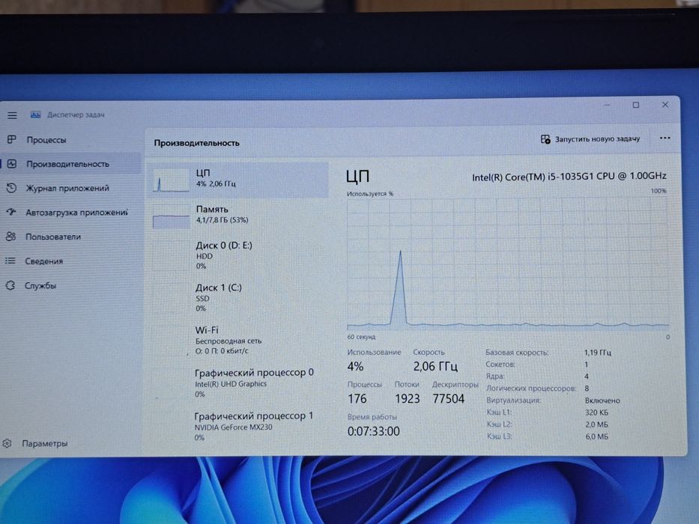Maximize the Task Manager window
The image size is (699, 524).
pyautogui.click(x=636, y=105)
